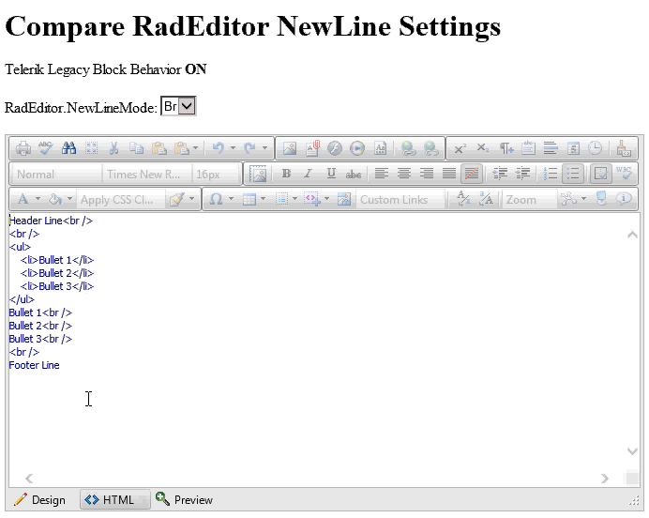Click the Undo arrow icon

click(219, 148)
